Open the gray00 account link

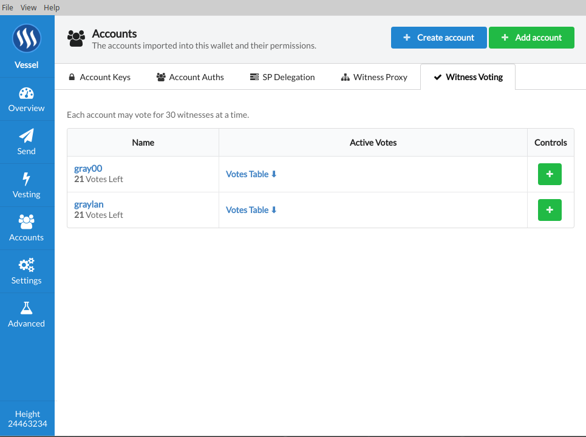(x=88, y=169)
